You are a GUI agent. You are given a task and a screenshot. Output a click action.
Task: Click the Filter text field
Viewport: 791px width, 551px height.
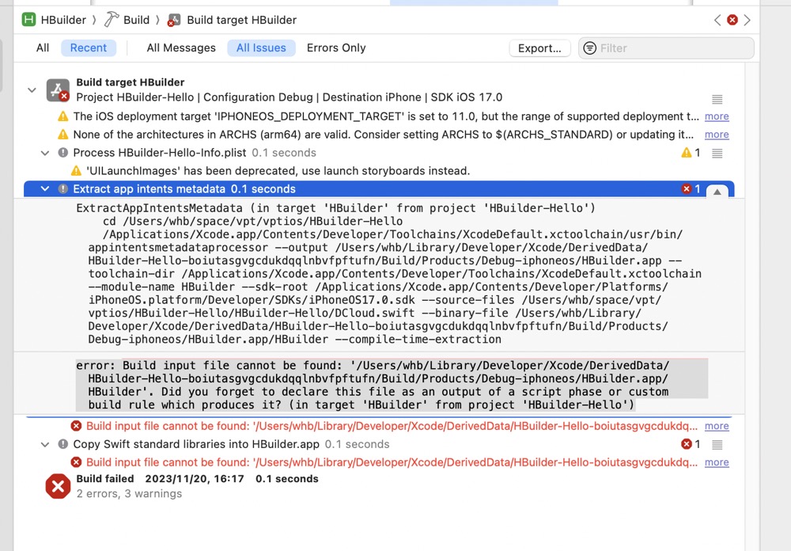[x=666, y=48]
